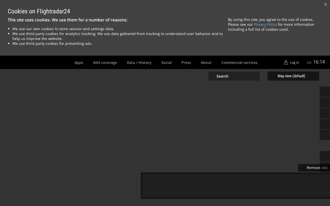Open the Data / History menu

[139, 63]
